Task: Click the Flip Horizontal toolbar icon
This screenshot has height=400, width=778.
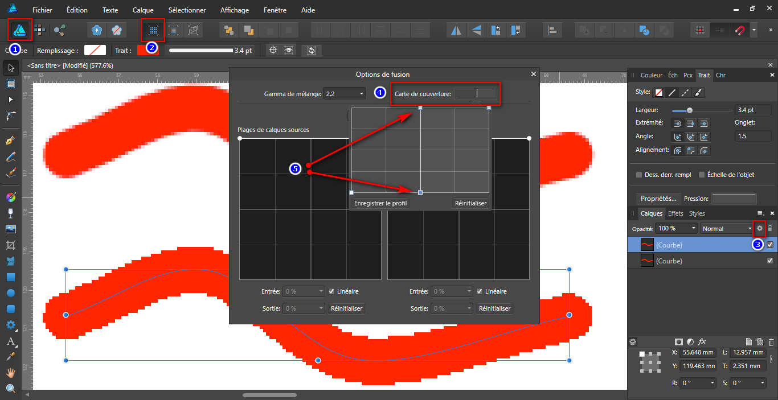Action: [x=456, y=30]
